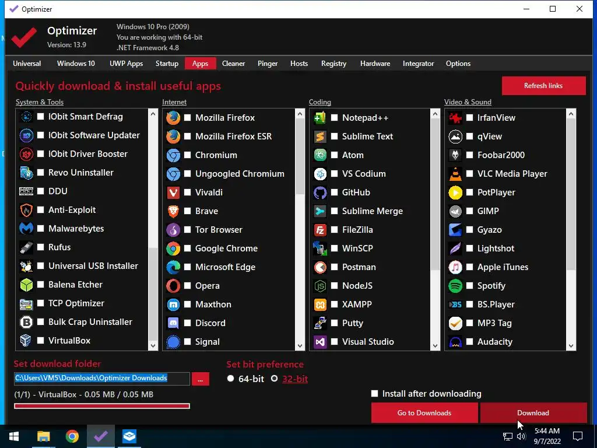
Task: Switch to the Universal tab
Action: (x=27, y=64)
